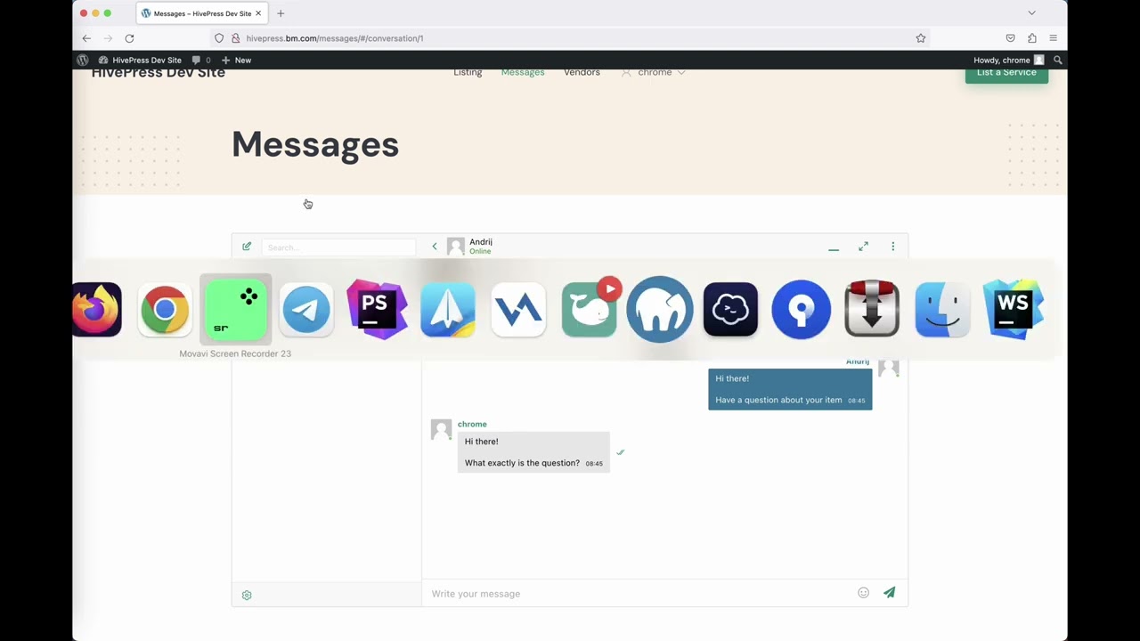This screenshot has width=1140, height=641.
Task: Open the Listing menu item
Action: [468, 72]
